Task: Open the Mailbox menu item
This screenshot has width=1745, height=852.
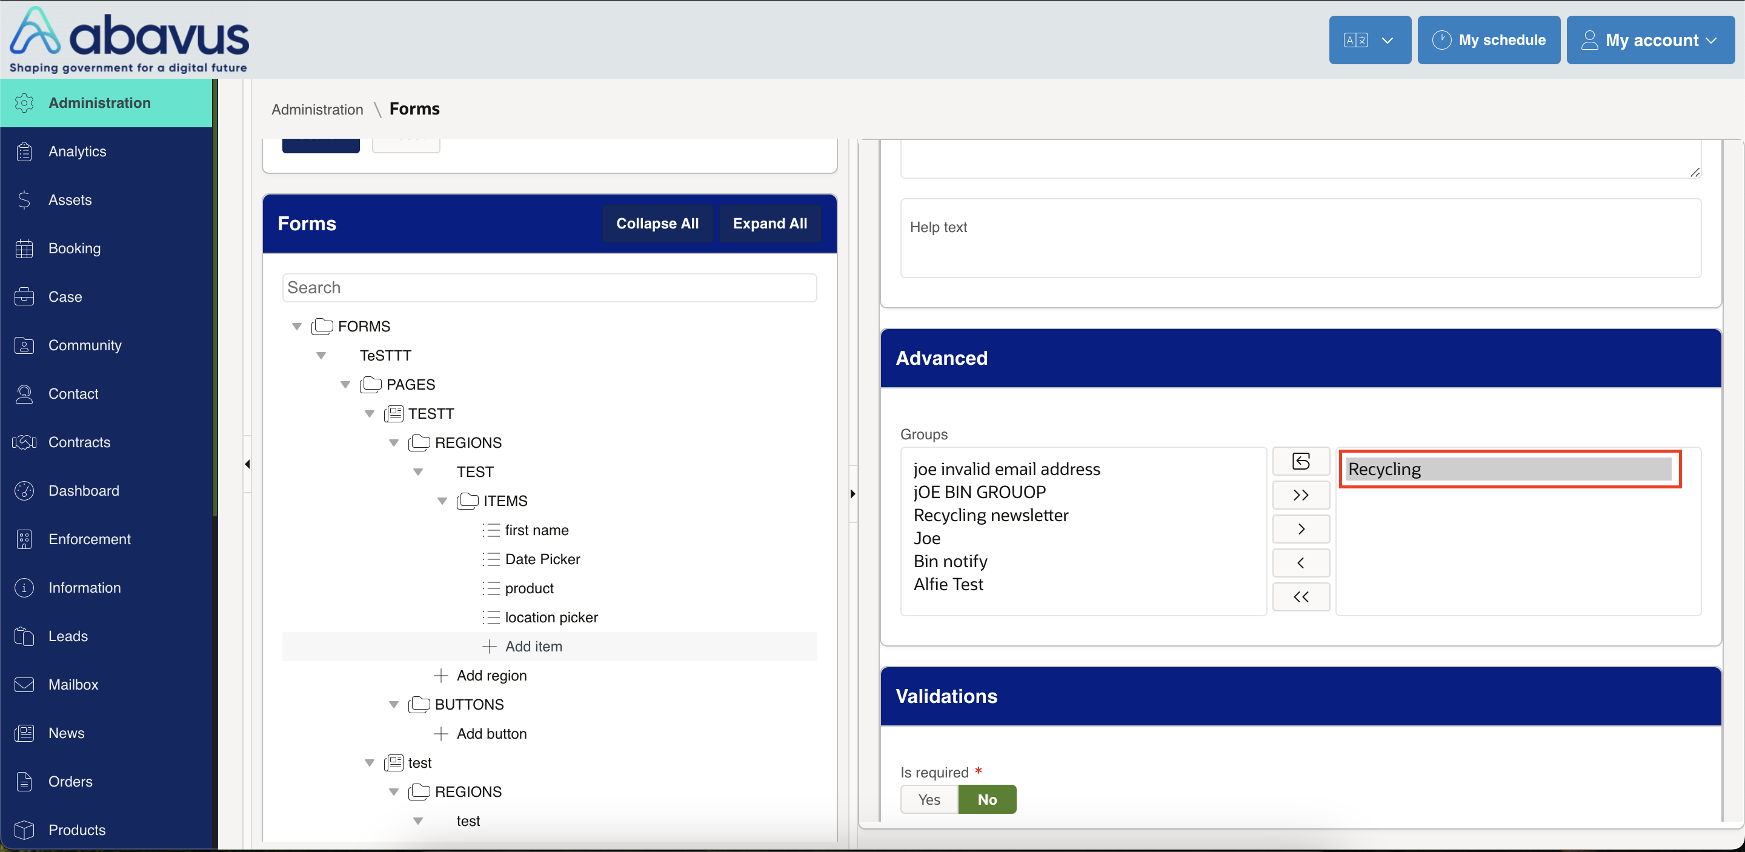Action: point(73,685)
